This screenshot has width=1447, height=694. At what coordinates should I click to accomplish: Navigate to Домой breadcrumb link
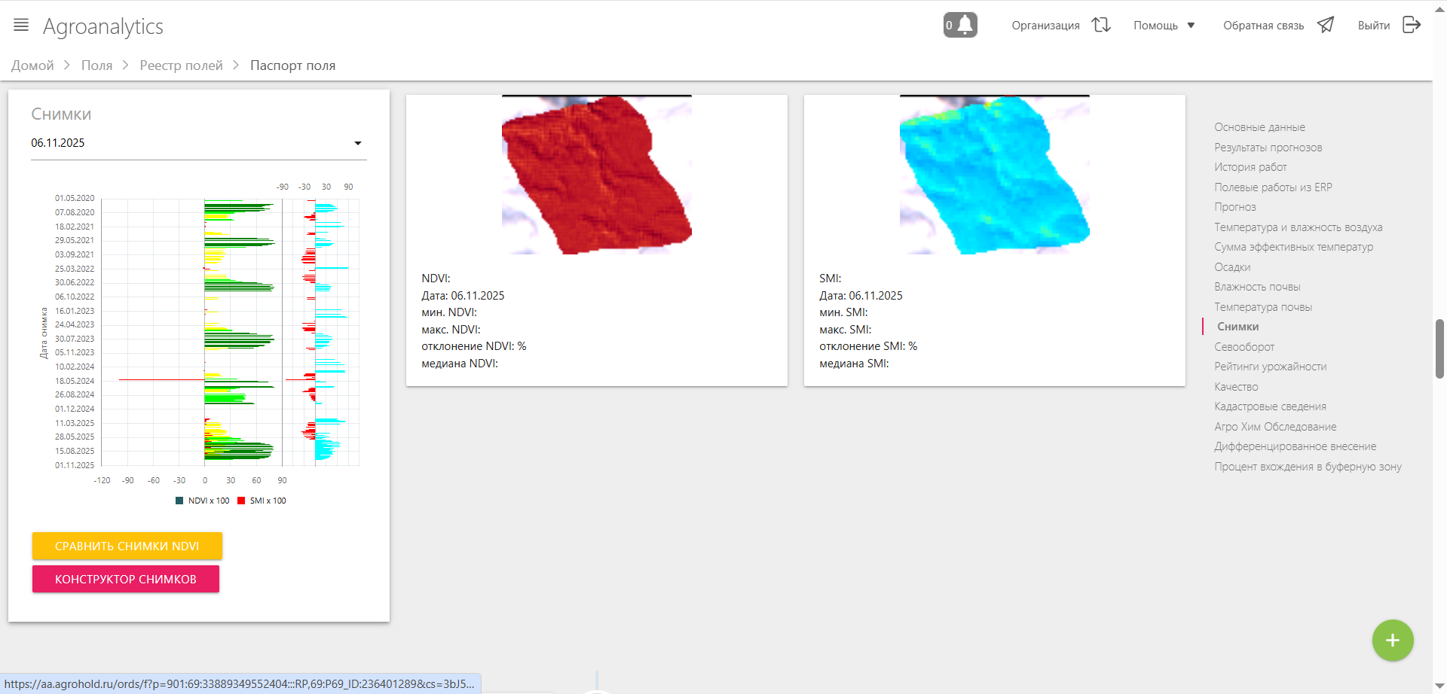(x=32, y=65)
